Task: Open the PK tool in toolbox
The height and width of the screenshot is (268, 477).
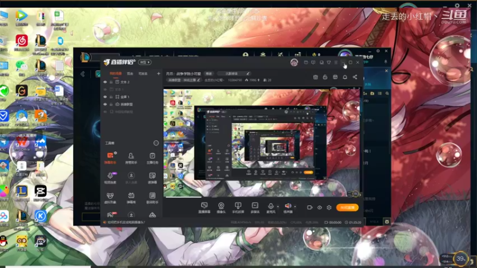Action: coord(110,214)
